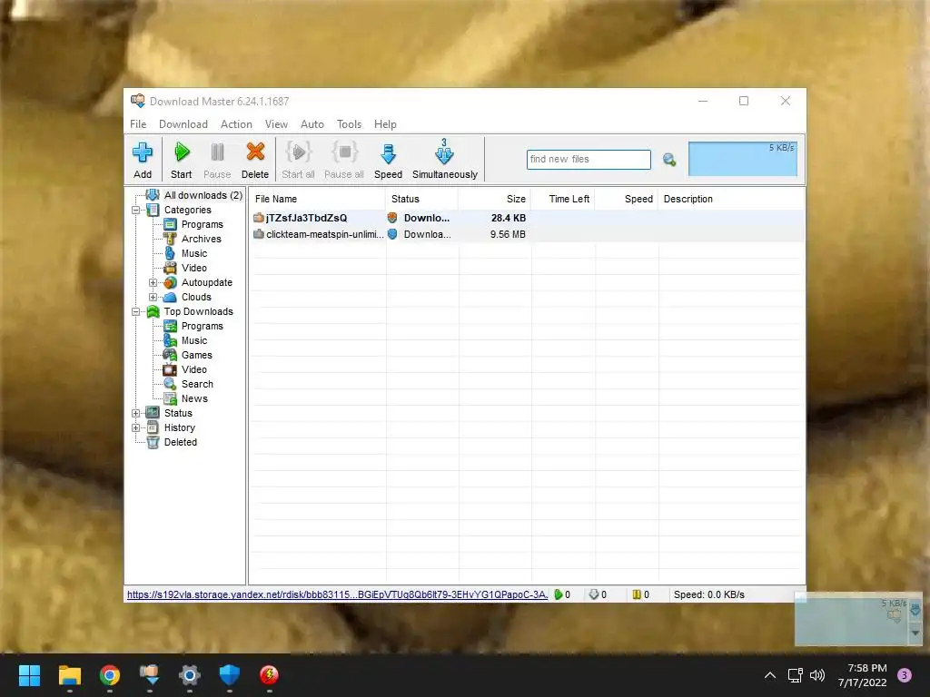Sort by the Speed column header
930x697 pixels.
(627, 199)
